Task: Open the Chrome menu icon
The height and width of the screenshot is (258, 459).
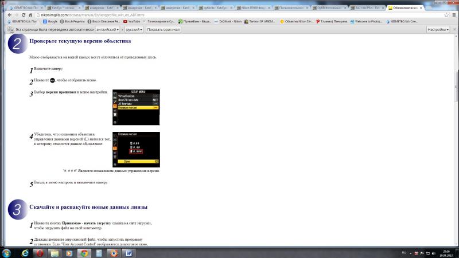Action: pos(454,15)
